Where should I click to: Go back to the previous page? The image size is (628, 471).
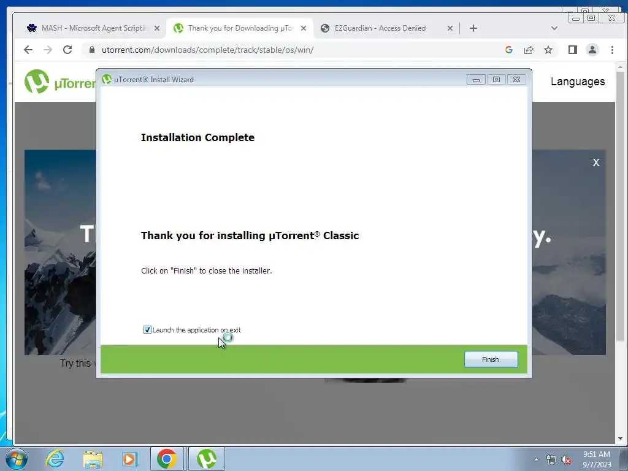[28, 50]
